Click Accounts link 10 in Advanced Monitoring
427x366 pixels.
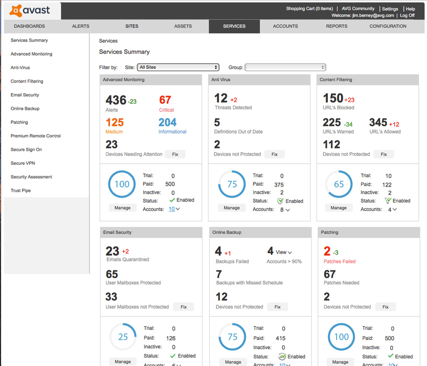point(172,209)
